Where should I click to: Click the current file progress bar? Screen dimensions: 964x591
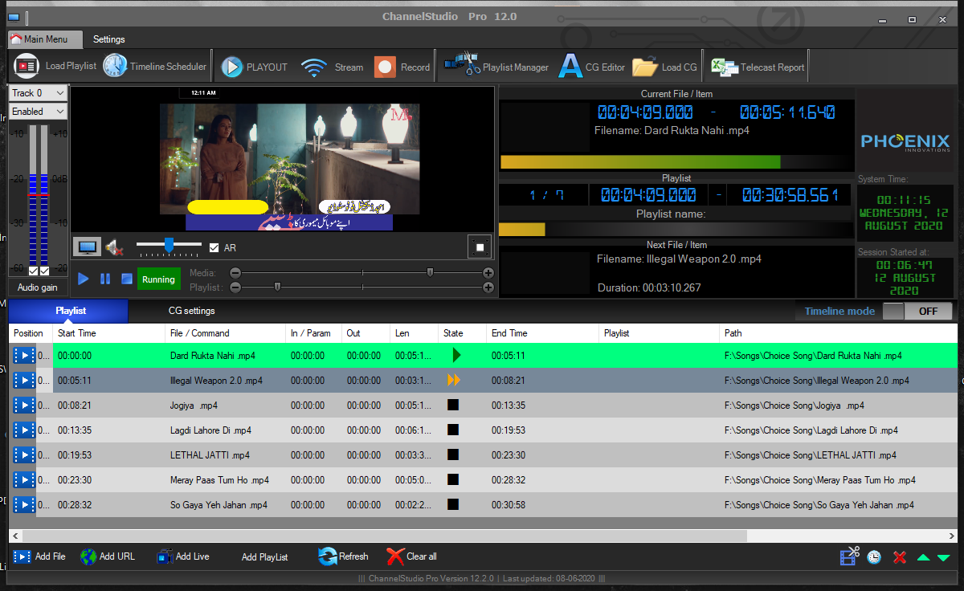[676, 161]
